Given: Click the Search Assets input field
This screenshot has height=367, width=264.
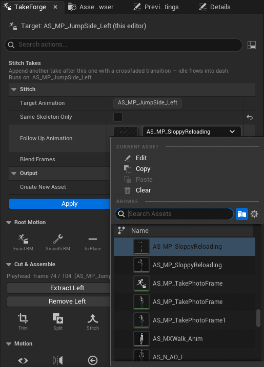Looking at the screenshot, I should click(174, 214).
